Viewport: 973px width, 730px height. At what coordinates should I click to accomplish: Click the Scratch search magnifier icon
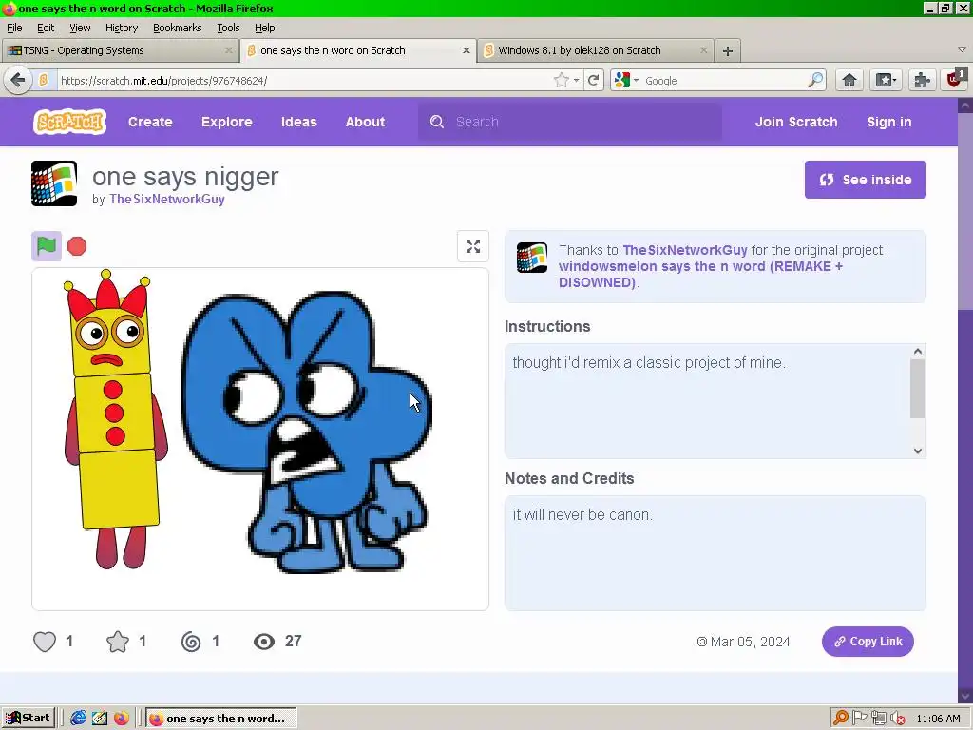tap(437, 122)
